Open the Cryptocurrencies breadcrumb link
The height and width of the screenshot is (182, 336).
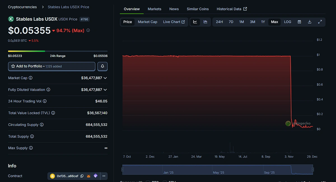click(22, 7)
